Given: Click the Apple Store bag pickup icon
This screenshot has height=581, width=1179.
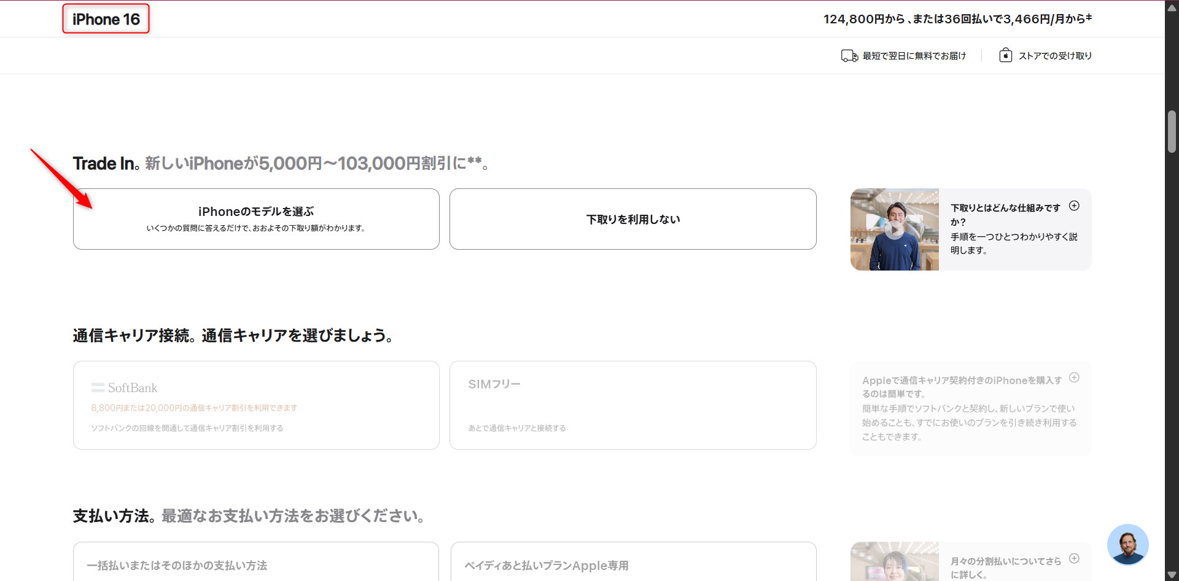Looking at the screenshot, I should point(1005,55).
